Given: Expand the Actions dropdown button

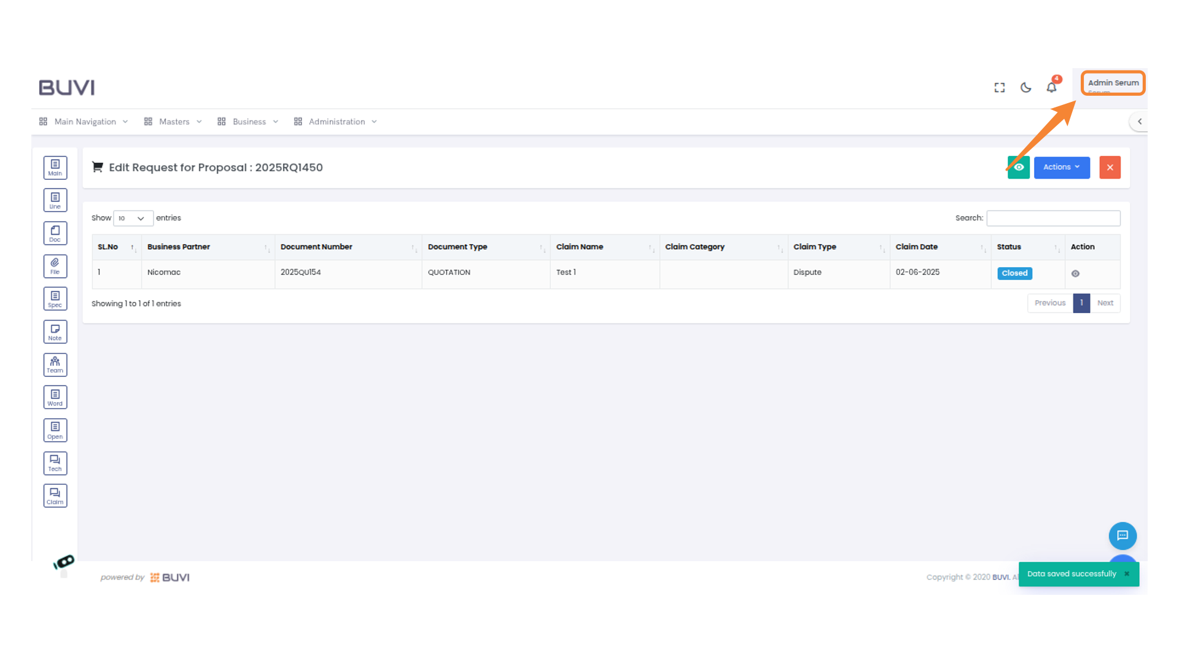Looking at the screenshot, I should click(x=1061, y=167).
